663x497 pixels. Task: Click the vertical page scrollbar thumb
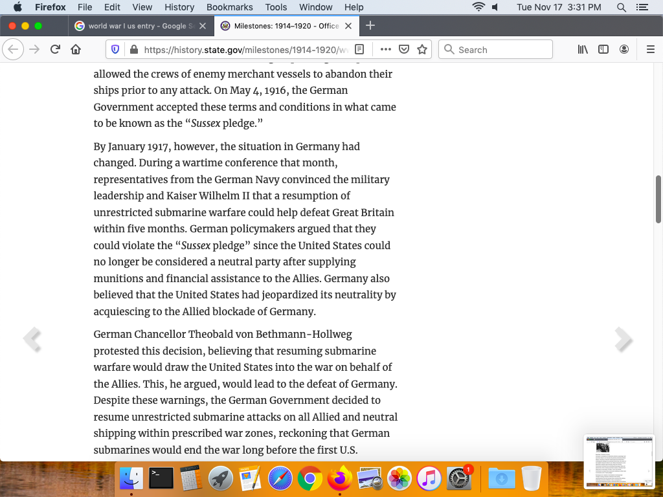658,199
